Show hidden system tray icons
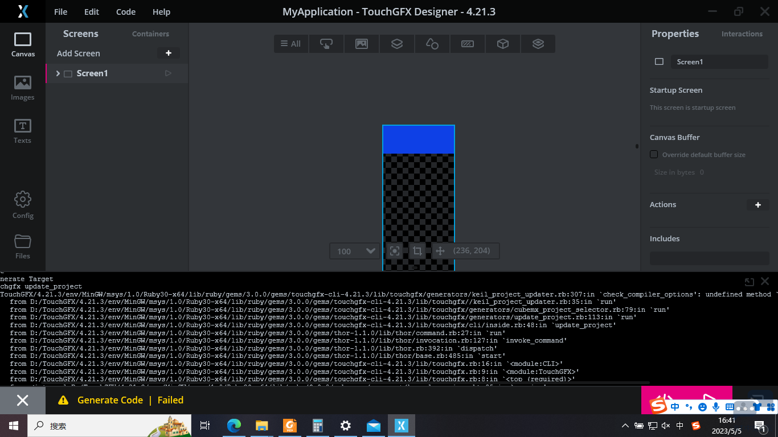The width and height of the screenshot is (778, 437). click(625, 426)
